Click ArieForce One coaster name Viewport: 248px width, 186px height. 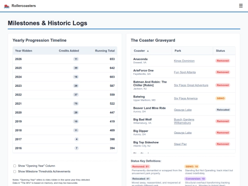pos(143,70)
